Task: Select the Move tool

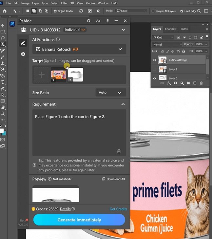Action: click(3, 26)
